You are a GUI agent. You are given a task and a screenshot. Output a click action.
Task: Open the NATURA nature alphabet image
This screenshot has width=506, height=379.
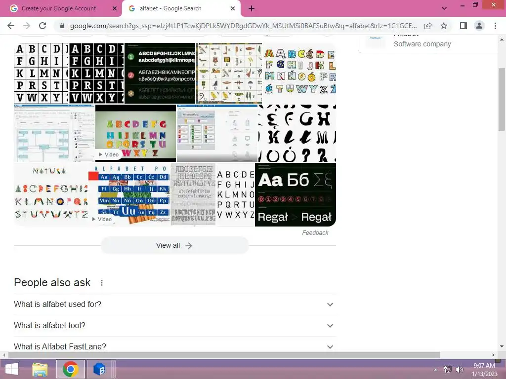pyautogui.click(x=51, y=194)
